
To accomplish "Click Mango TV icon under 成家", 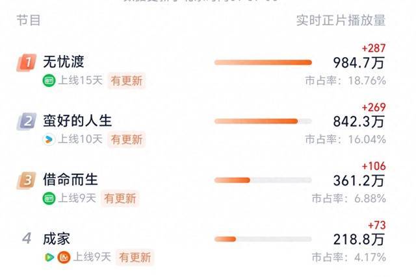I will click(x=64, y=257).
